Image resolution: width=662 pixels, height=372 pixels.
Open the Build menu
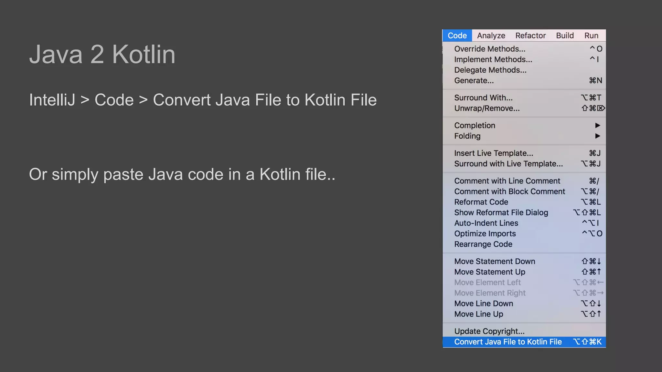tap(565, 36)
